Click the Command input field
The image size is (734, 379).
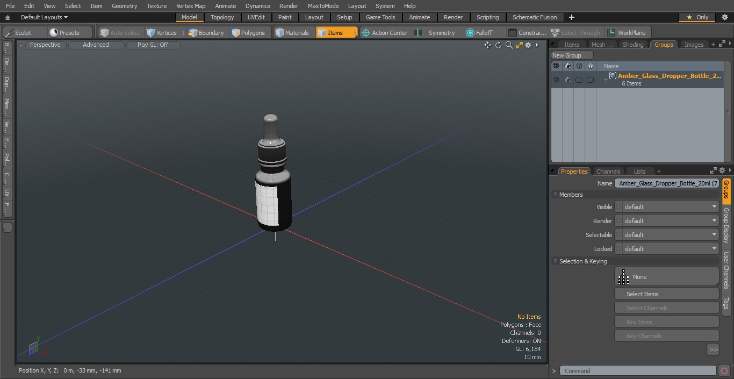(x=638, y=371)
